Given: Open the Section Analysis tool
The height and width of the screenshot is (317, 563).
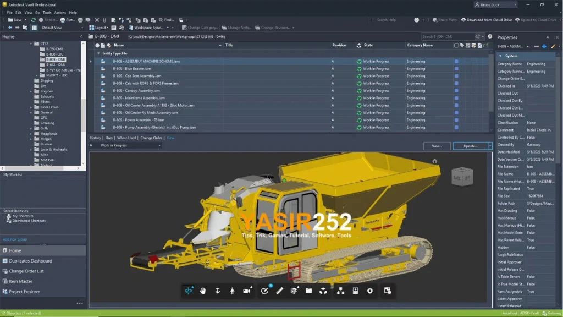Looking at the screenshot, I should [294, 291].
